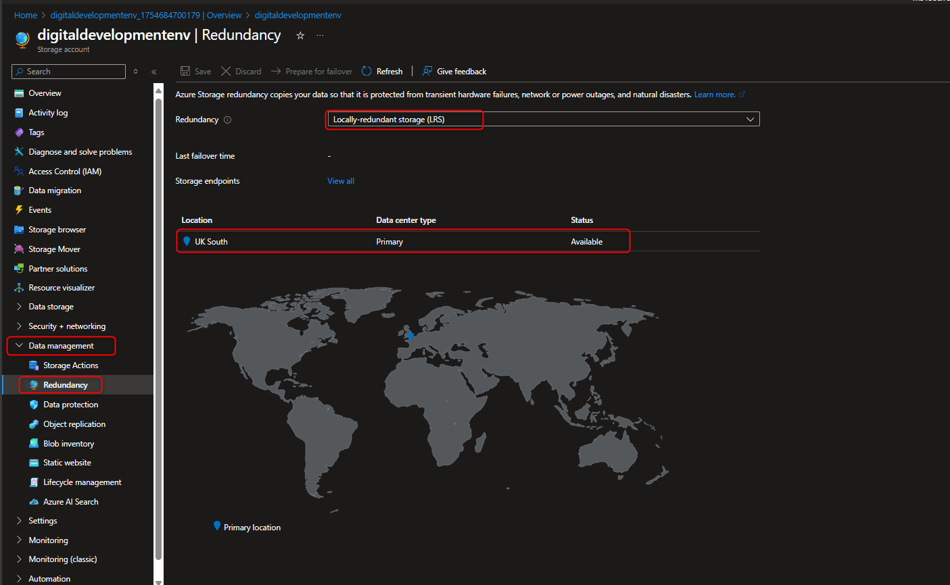Collapse the sidebar with double-chevron icon
Screen dimensions: 950x585
pyautogui.click(x=153, y=72)
